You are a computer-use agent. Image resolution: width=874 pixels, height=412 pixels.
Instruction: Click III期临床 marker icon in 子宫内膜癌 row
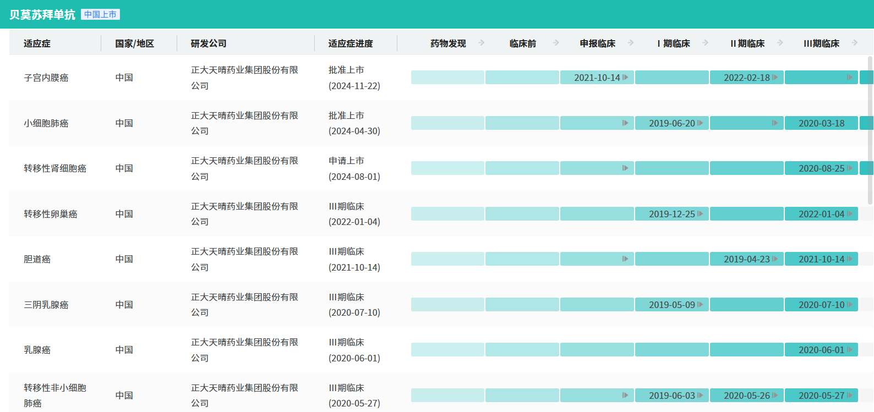pyautogui.click(x=850, y=78)
